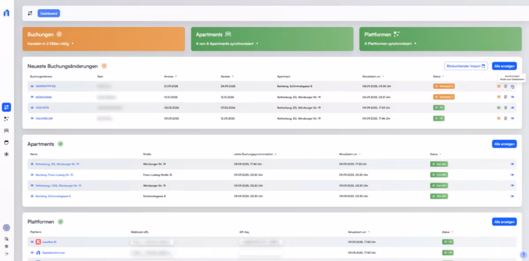Click the green invoice icon in the 05.05.2026 row
The width and height of the screenshot is (529, 261).
(x=499, y=108)
